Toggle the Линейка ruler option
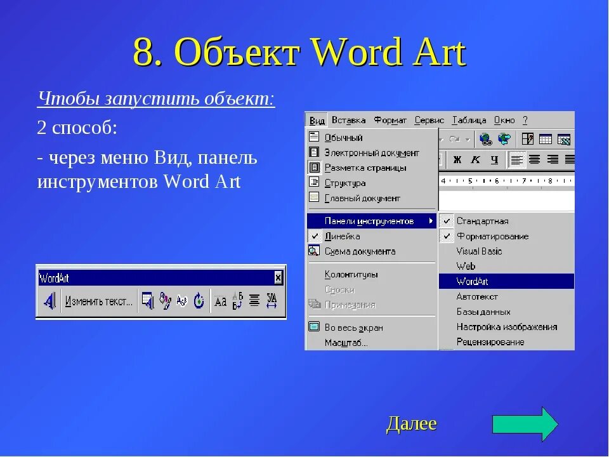Image resolution: width=609 pixels, height=457 pixels. click(x=372, y=236)
